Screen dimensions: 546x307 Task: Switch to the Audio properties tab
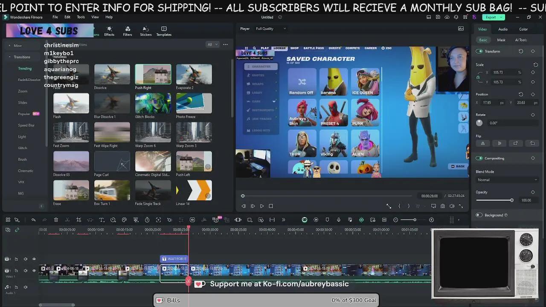(503, 29)
